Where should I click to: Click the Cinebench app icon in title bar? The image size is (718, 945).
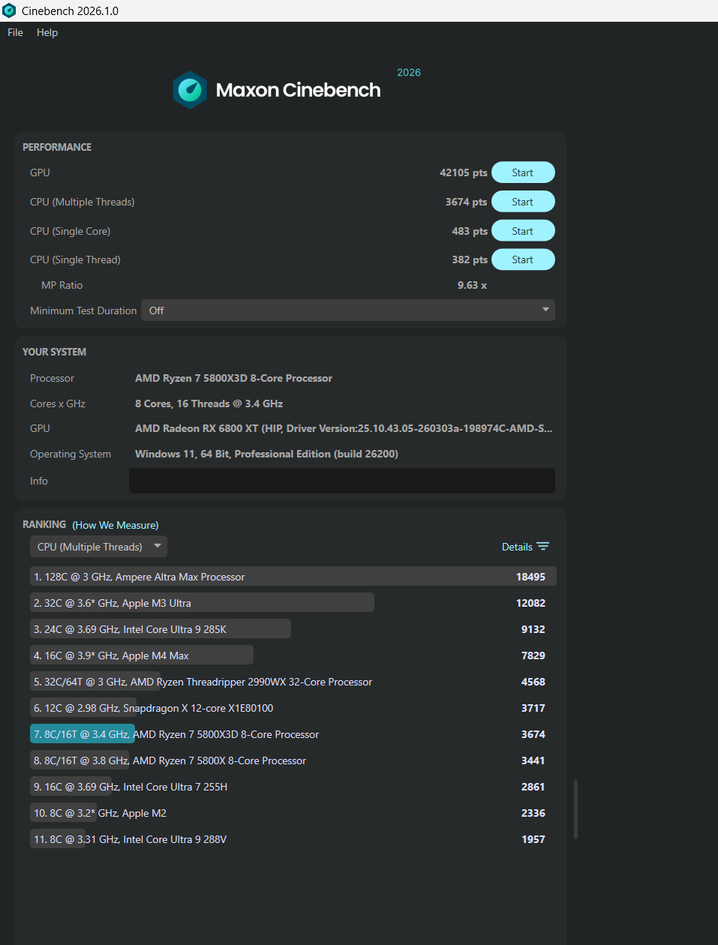pos(9,10)
